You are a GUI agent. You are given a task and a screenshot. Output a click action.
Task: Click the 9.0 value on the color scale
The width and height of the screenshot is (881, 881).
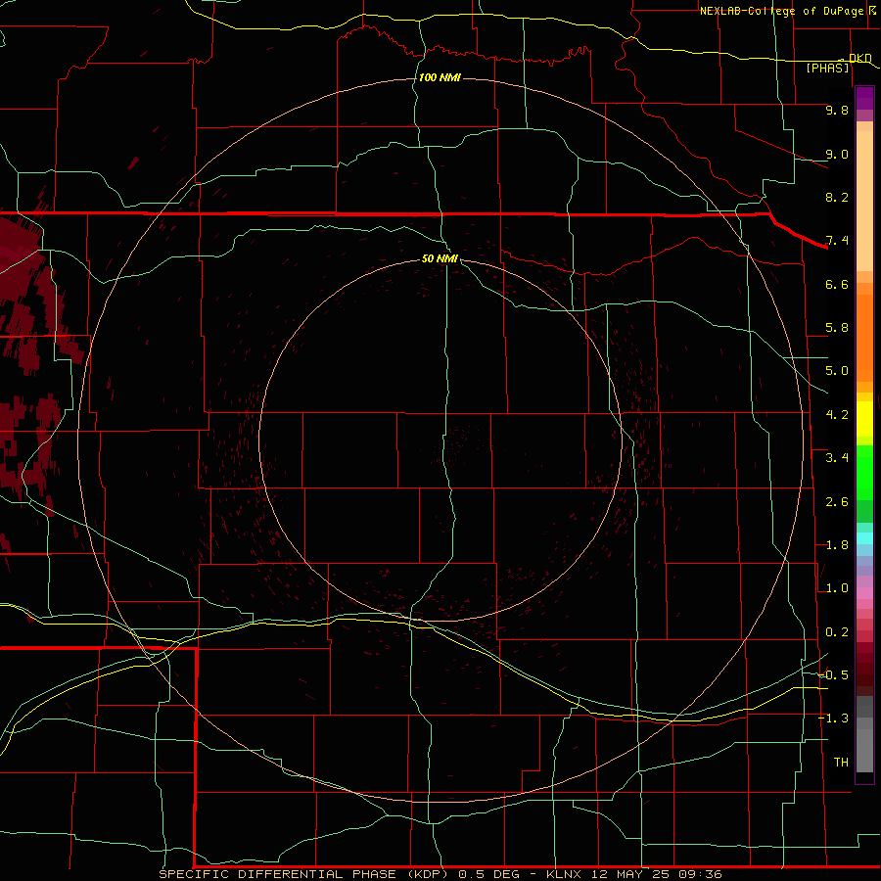pos(837,154)
